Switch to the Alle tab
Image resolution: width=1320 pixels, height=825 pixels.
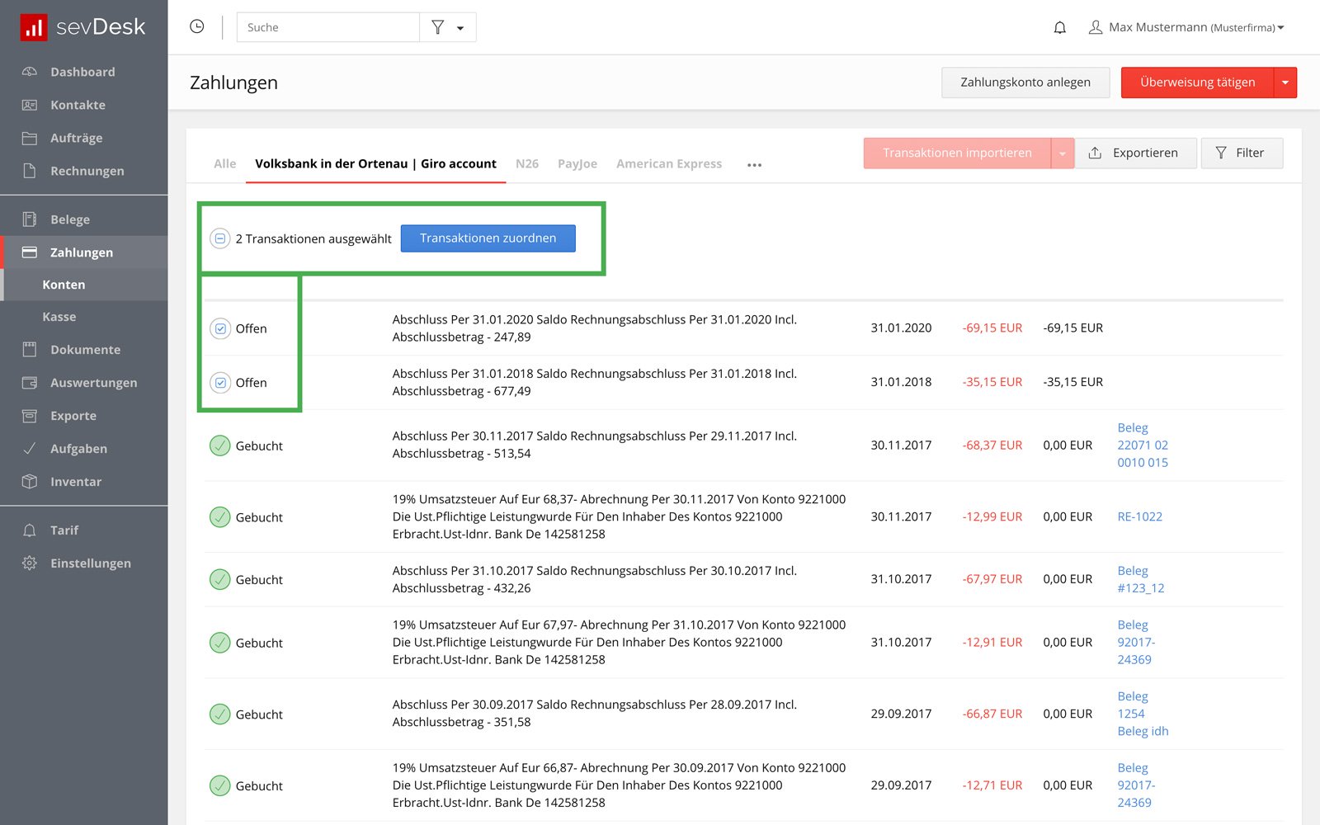point(224,164)
